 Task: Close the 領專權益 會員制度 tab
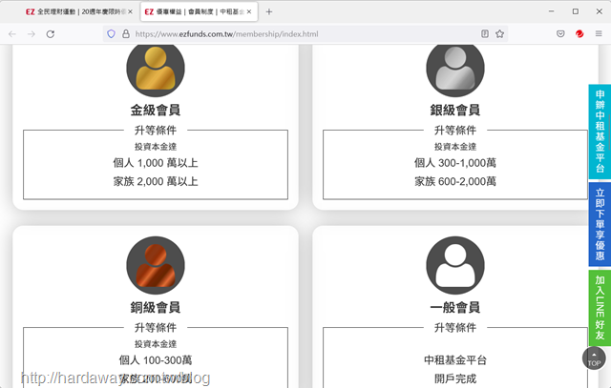click(249, 11)
